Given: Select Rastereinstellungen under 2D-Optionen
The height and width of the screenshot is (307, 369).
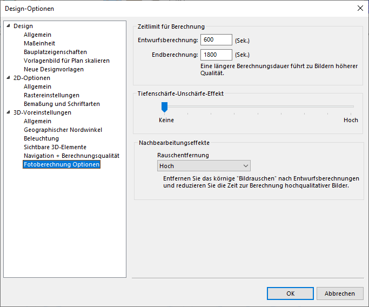Looking at the screenshot, I should (x=51, y=95).
